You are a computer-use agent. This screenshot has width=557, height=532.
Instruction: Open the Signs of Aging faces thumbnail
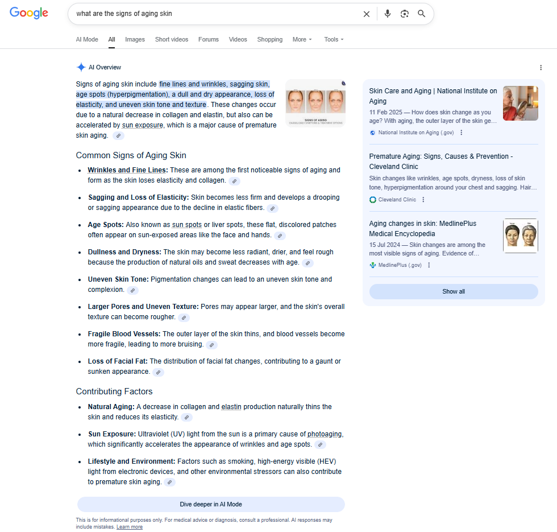tap(315, 103)
